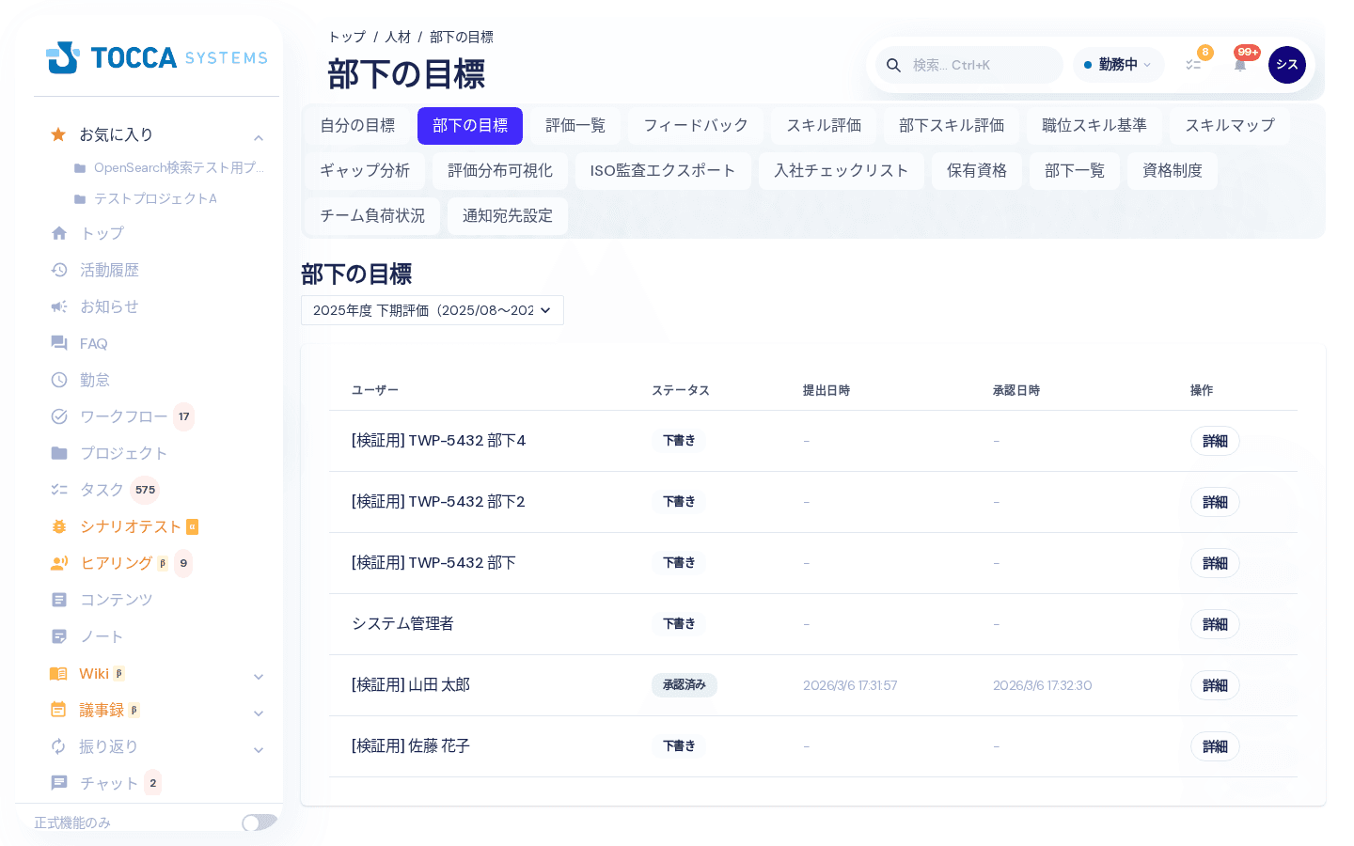Click the favorites star icon

(58, 134)
